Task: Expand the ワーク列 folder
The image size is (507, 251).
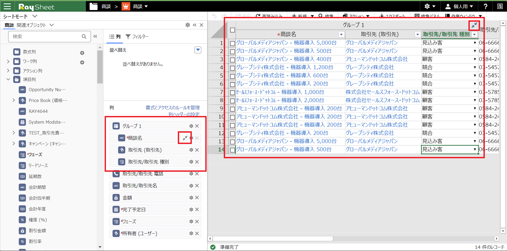Action: (8, 61)
